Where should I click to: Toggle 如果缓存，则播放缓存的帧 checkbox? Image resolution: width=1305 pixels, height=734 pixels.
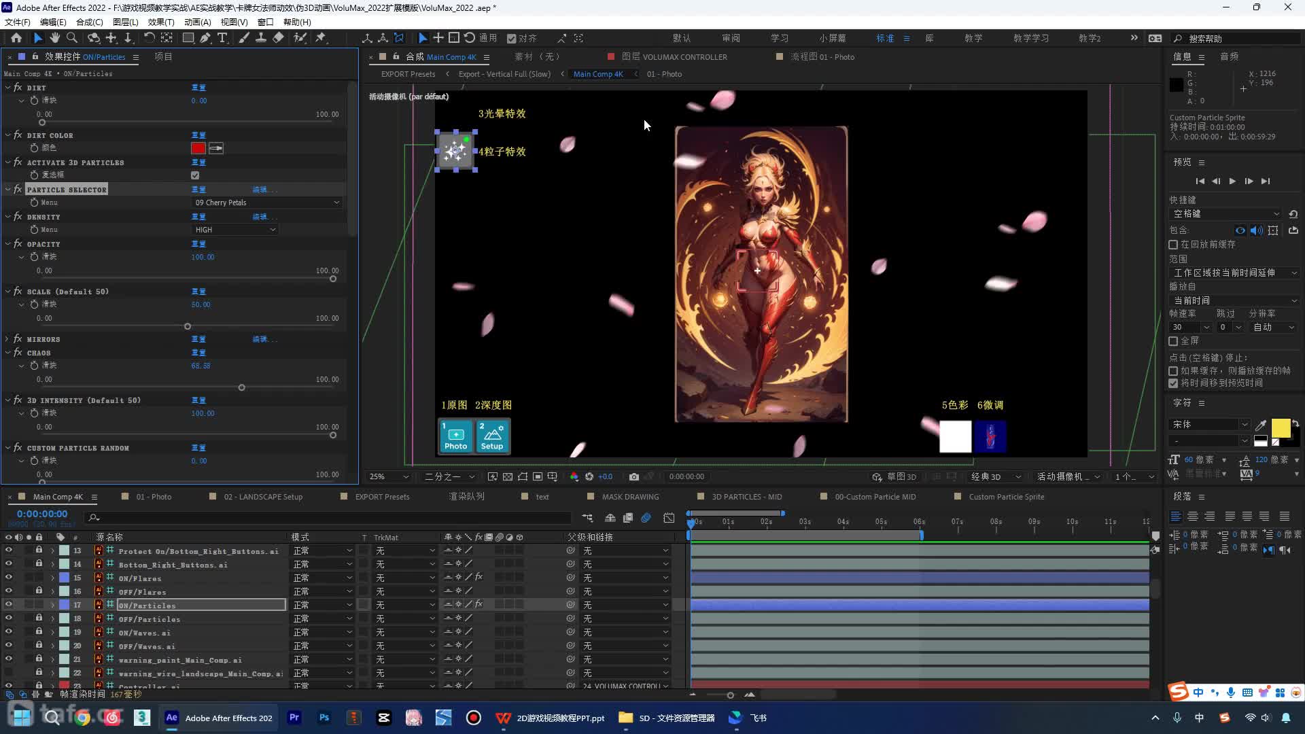pyautogui.click(x=1173, y=371)
